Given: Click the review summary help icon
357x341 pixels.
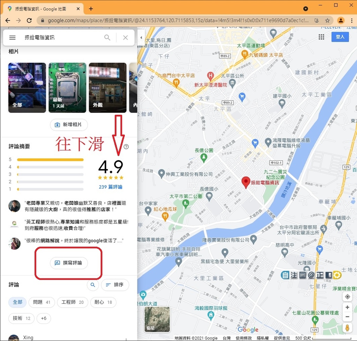Looking at the screenshot, I should coord(126,147).
